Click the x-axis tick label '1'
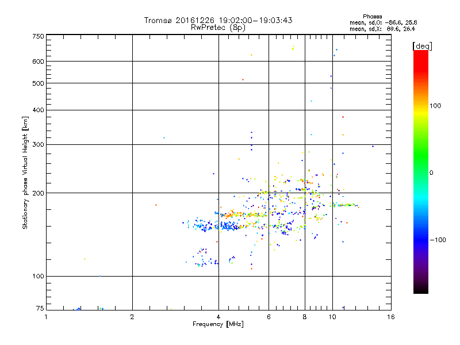This screenshot has width=460, height=345. [46, 317]
